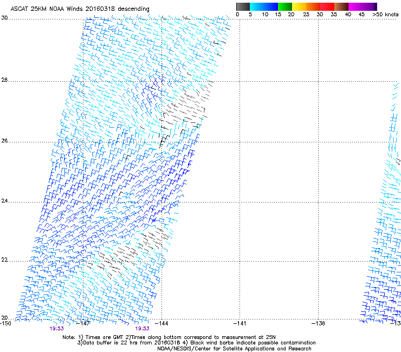Click the latitude label '28'
Image resolution: width=401 pixels, height=352 pixels.
4,80
